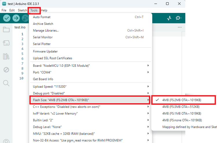This screenshot has height=143, width=217.
Task: Click the Upload arrow button
Action: pyautogui.click(x=16, y=18)
